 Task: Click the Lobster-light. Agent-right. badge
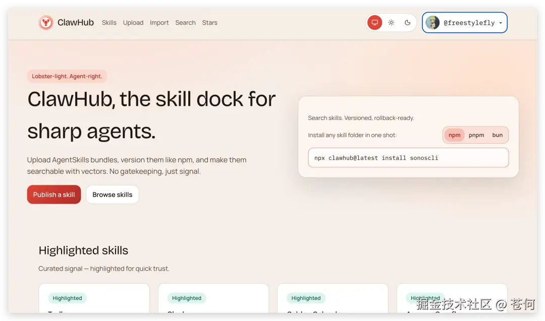[x=67, y=77]
